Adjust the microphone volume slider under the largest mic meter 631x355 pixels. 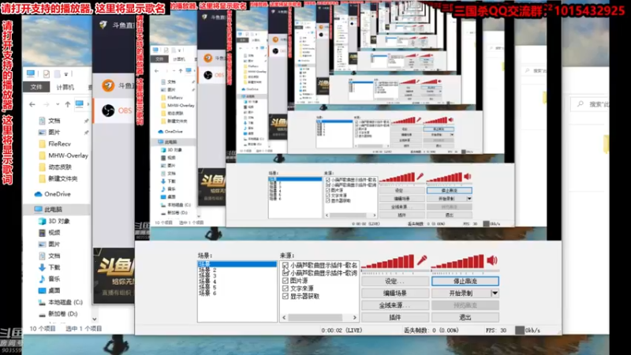coord(395,271)
